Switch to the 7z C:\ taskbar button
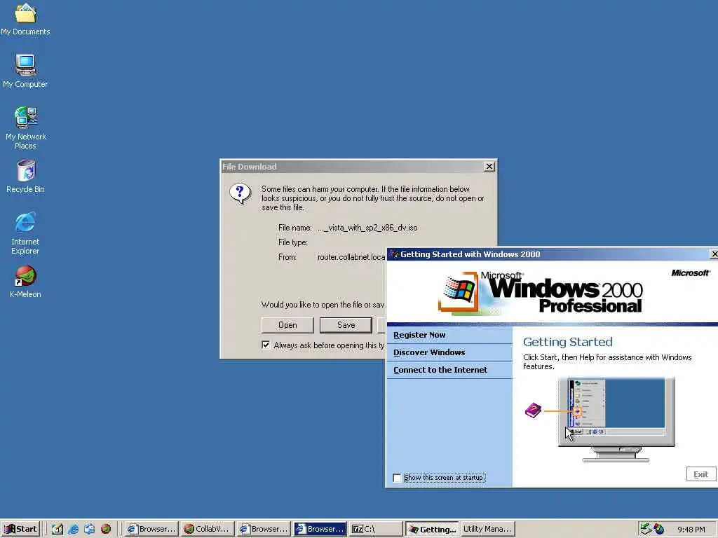The width and height of the screenshot is (718, 538). [x=376, y=529]
